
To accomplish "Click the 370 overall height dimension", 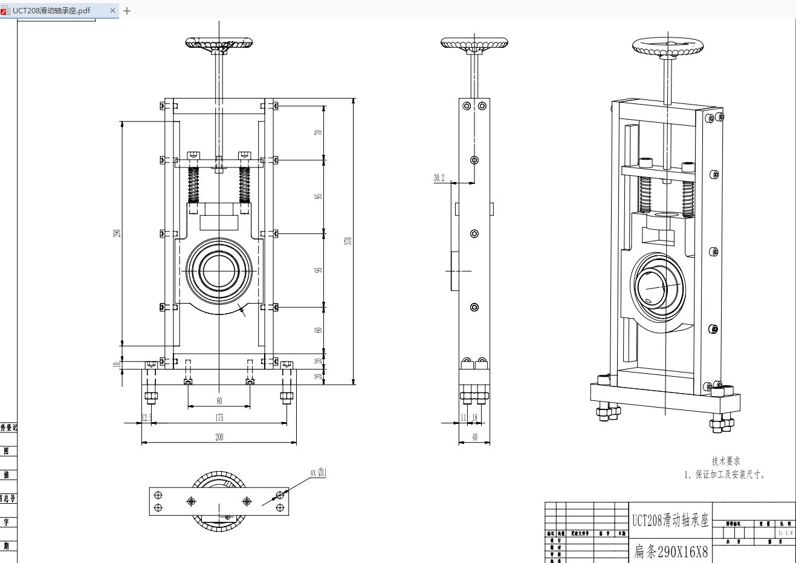I will (x=348, y=241).
